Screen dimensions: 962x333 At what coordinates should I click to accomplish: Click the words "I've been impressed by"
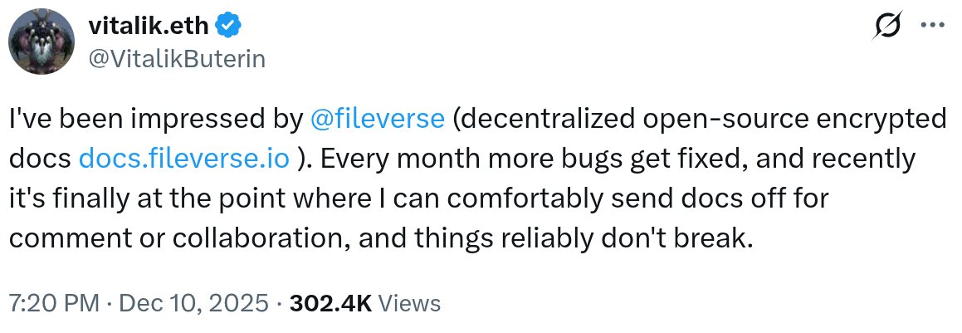[154, 120]
